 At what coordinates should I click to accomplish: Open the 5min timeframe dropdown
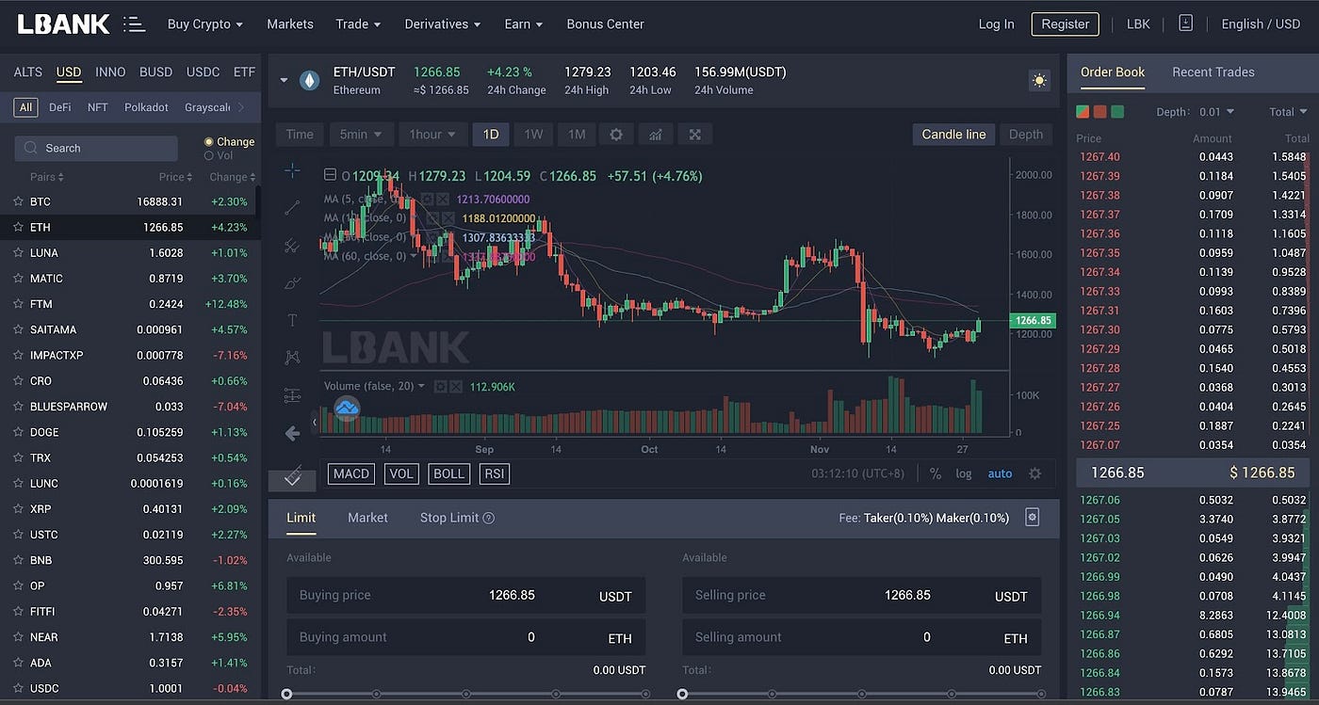(361, 135)
